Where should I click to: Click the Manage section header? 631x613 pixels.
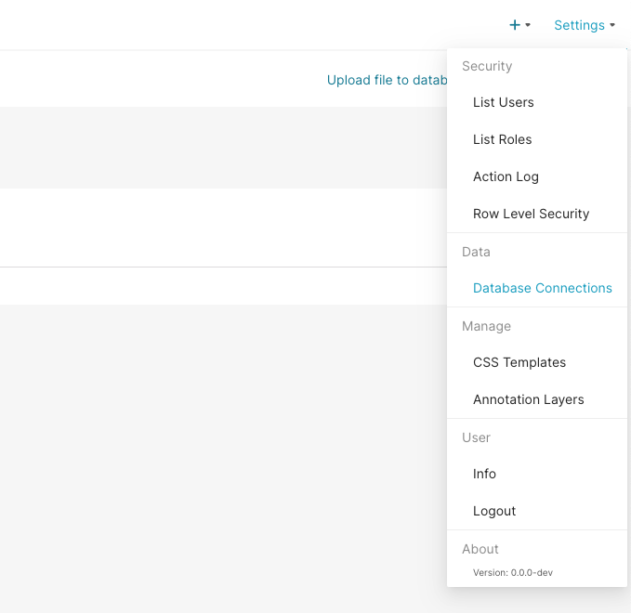pos(487,326)
